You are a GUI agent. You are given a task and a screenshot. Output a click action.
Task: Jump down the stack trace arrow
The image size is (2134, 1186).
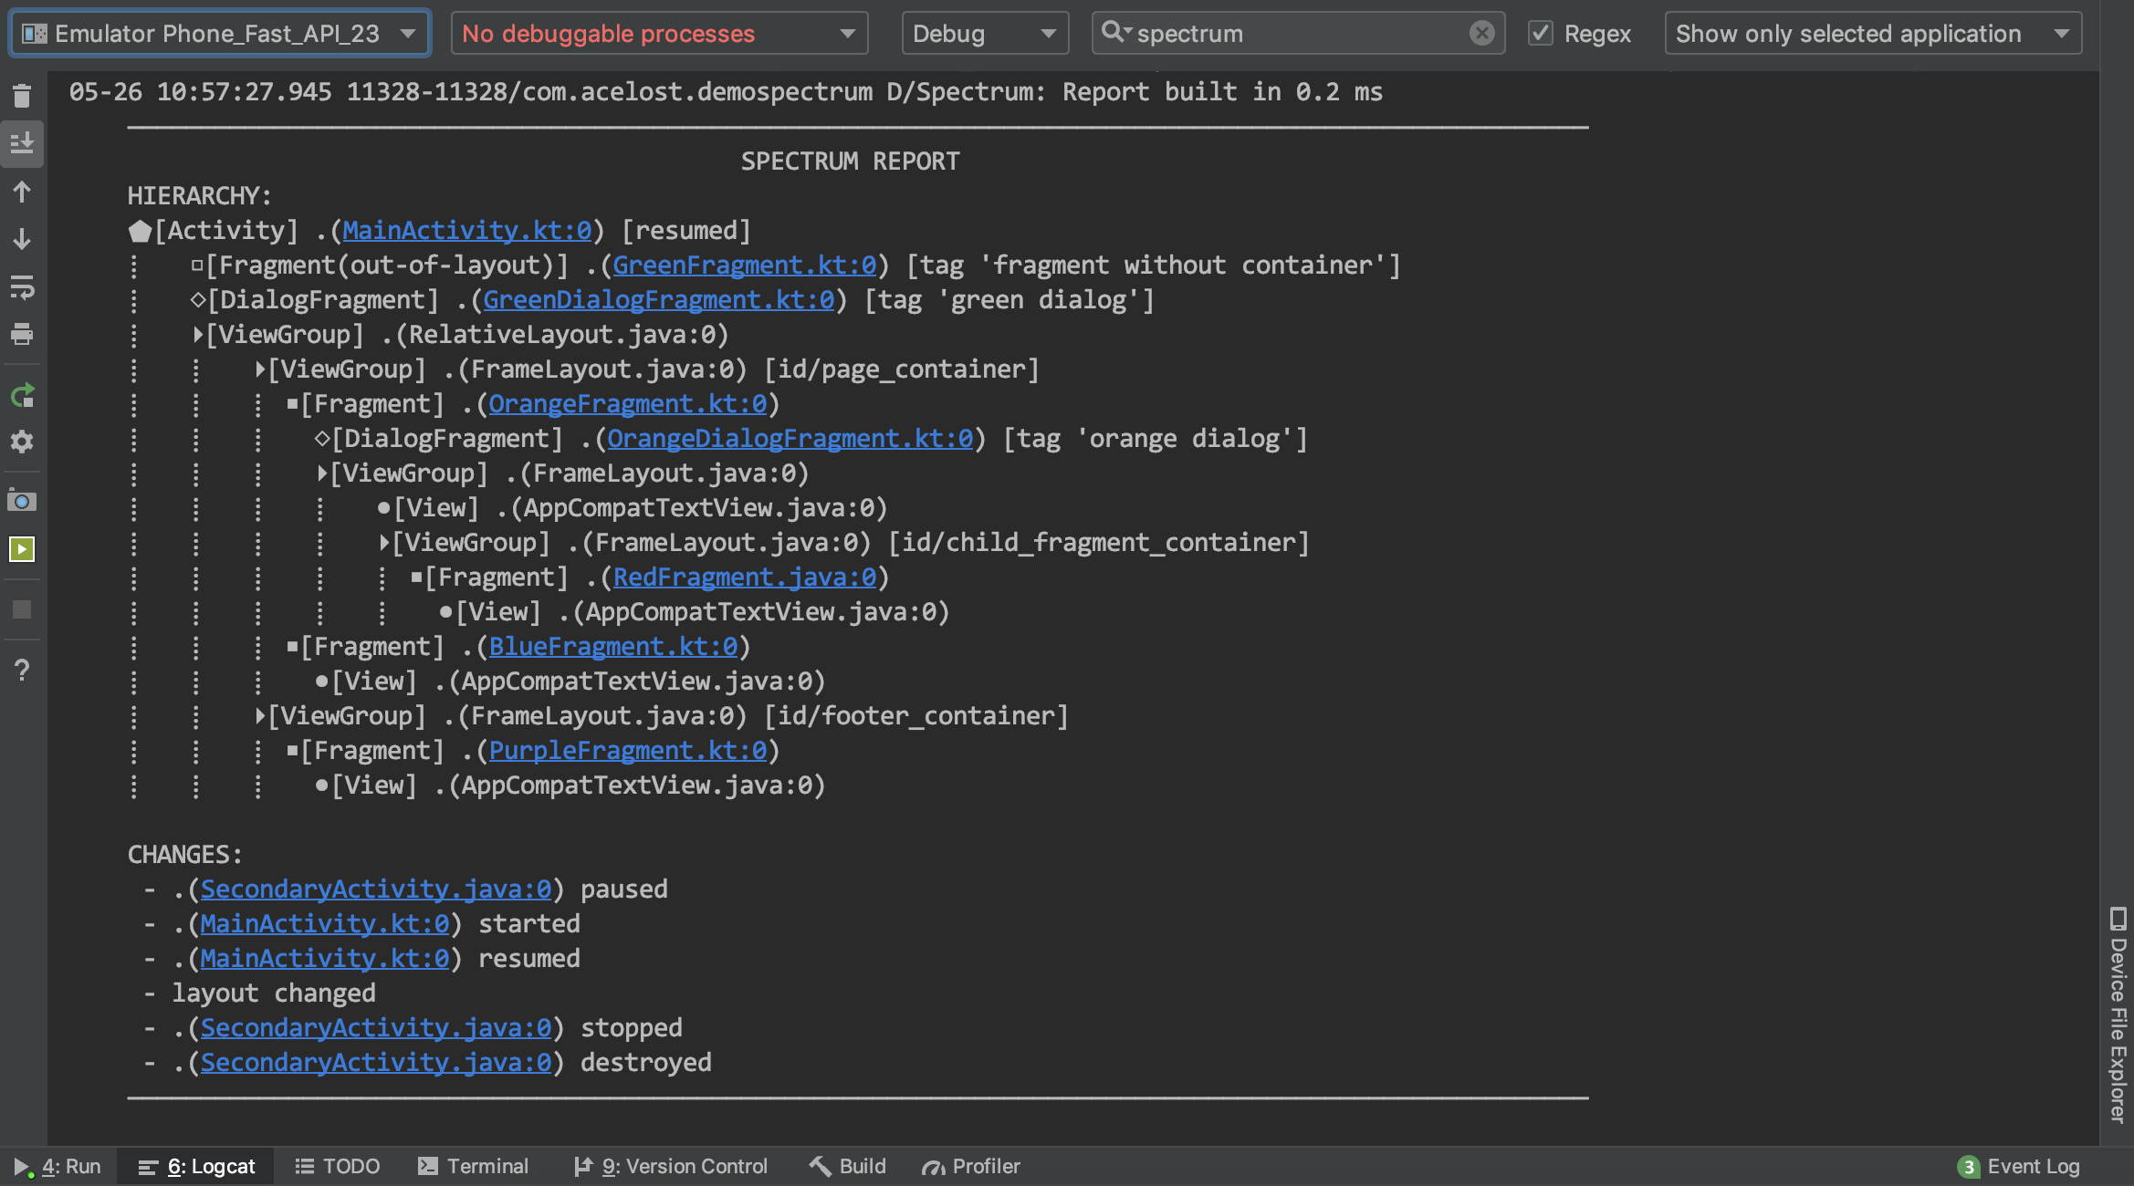pyautogui.click(x=22, y=239)
